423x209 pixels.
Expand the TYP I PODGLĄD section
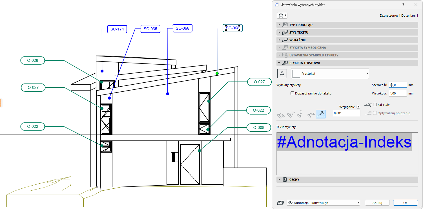[x=347, y=25]
